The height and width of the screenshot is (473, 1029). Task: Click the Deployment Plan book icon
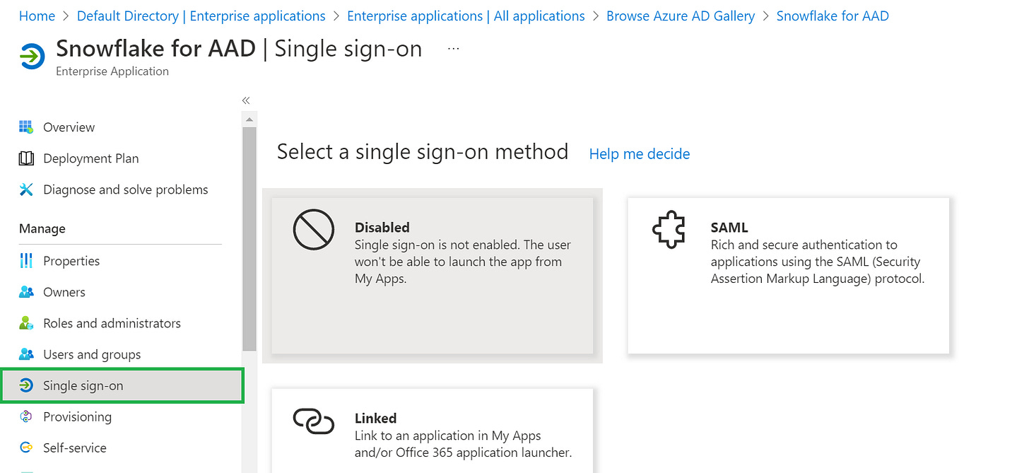[26, 158]
